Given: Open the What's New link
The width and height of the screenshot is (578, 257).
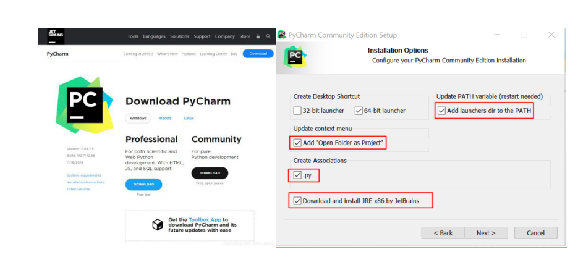Looking at the screenshot, I should coord(168,54).
